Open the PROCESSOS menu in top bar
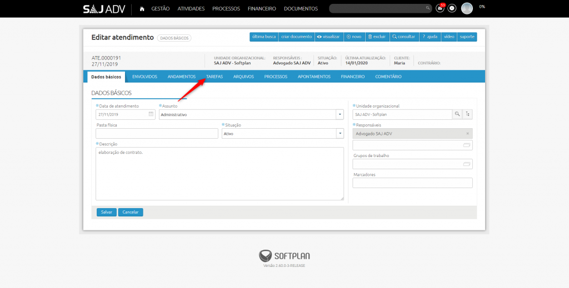Viewport: 569px width, 288px height. point(226,9)
